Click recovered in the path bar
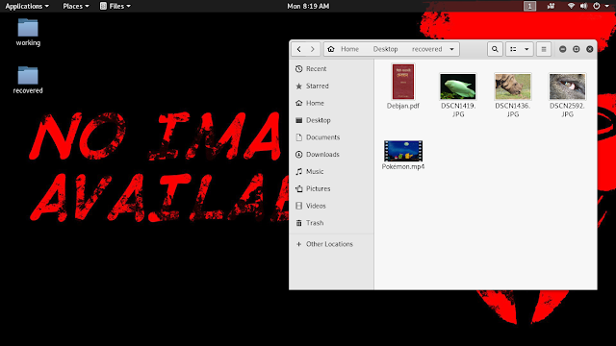 (427, 49)
